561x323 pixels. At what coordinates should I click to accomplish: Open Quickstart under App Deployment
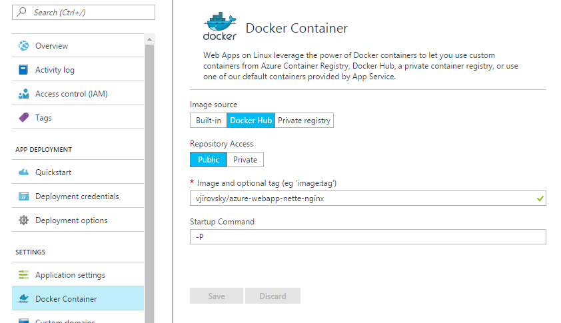pyautogui.click(x=78, y=172)
